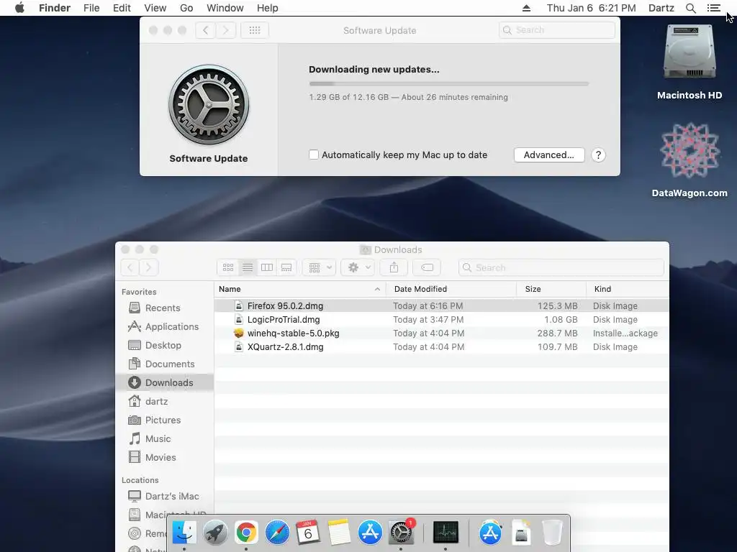This screenshot has width=737, height=552.
Task: Launch Google Chrome from the Dock
Action: coord(246,533)
